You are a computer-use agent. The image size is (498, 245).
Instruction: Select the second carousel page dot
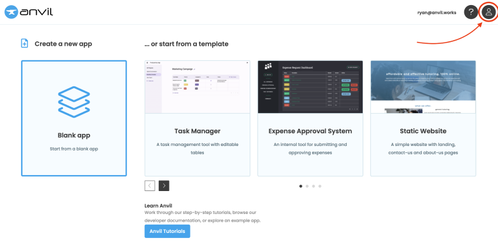click(307, 187)
